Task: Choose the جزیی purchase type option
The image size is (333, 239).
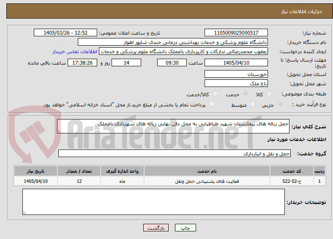Action: (x=280, y=104)
